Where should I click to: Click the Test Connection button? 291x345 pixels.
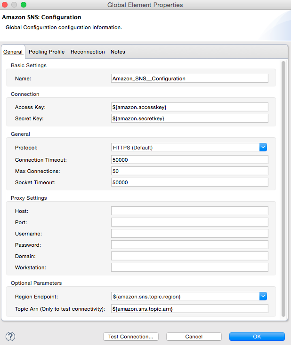click(x=131, y=337)
